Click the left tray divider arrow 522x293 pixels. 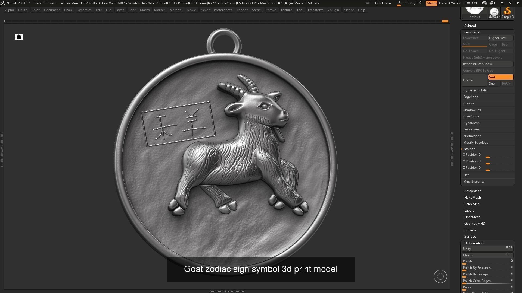pyautogui.click(x=2, y=149)
